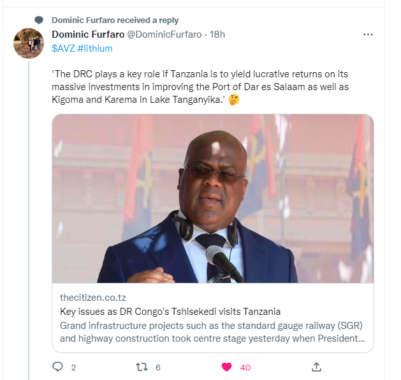Click the retweet arrows icon
This screenshot has height=380, width=401.
coord(143,367)
